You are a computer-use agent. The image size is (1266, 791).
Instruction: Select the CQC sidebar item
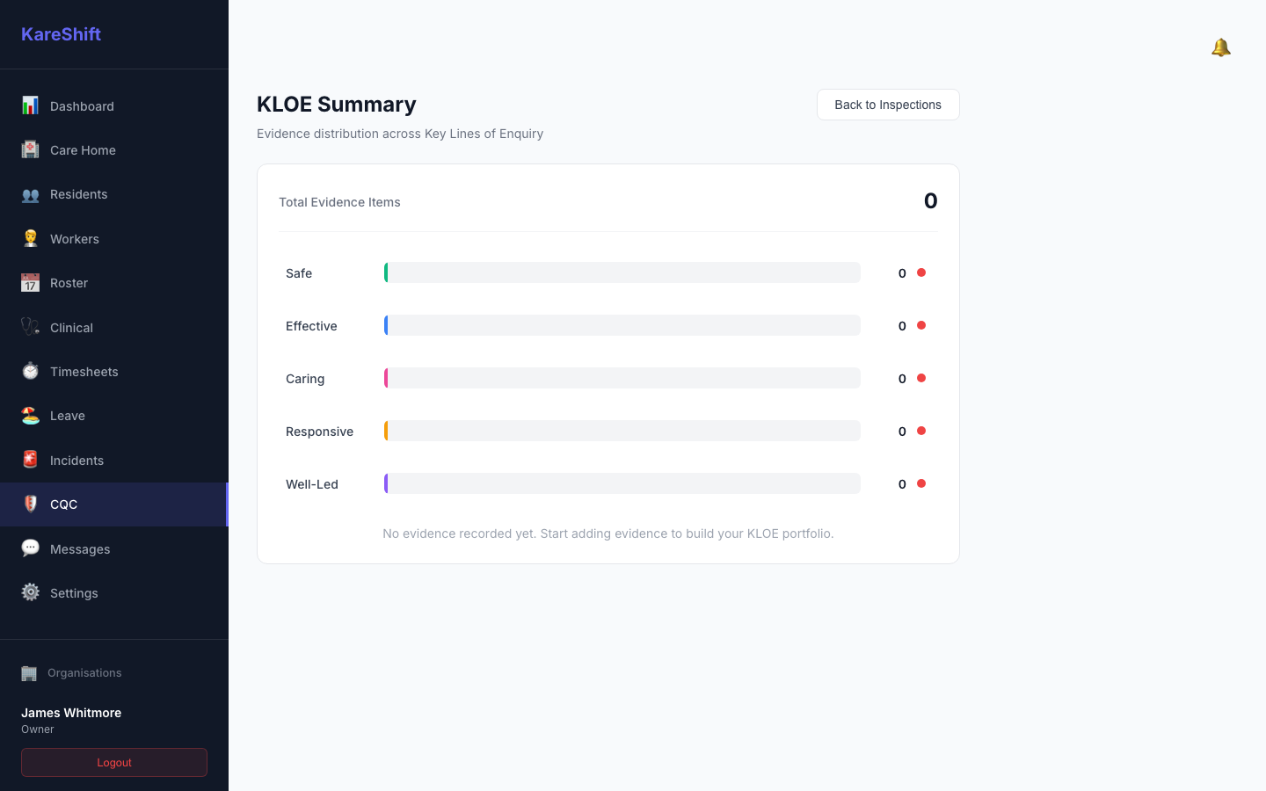pos(114,504)
